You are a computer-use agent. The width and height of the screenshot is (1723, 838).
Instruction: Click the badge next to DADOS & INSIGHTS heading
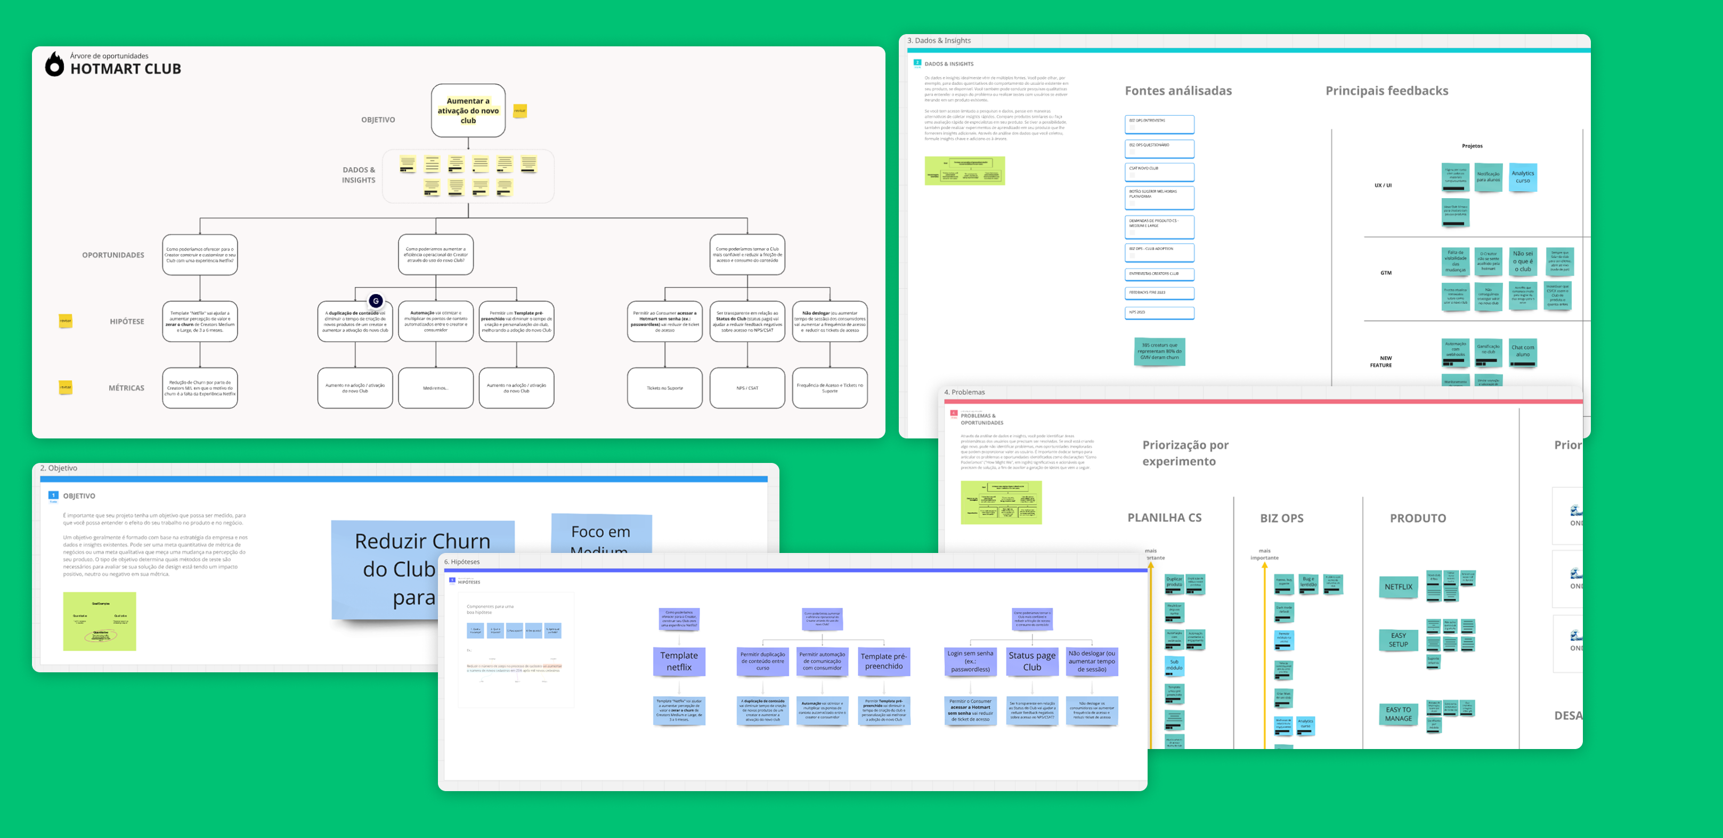(x=917, y=63)
